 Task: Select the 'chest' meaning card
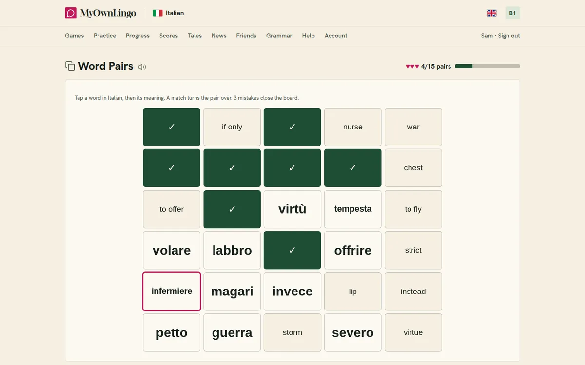pos(413,168)
